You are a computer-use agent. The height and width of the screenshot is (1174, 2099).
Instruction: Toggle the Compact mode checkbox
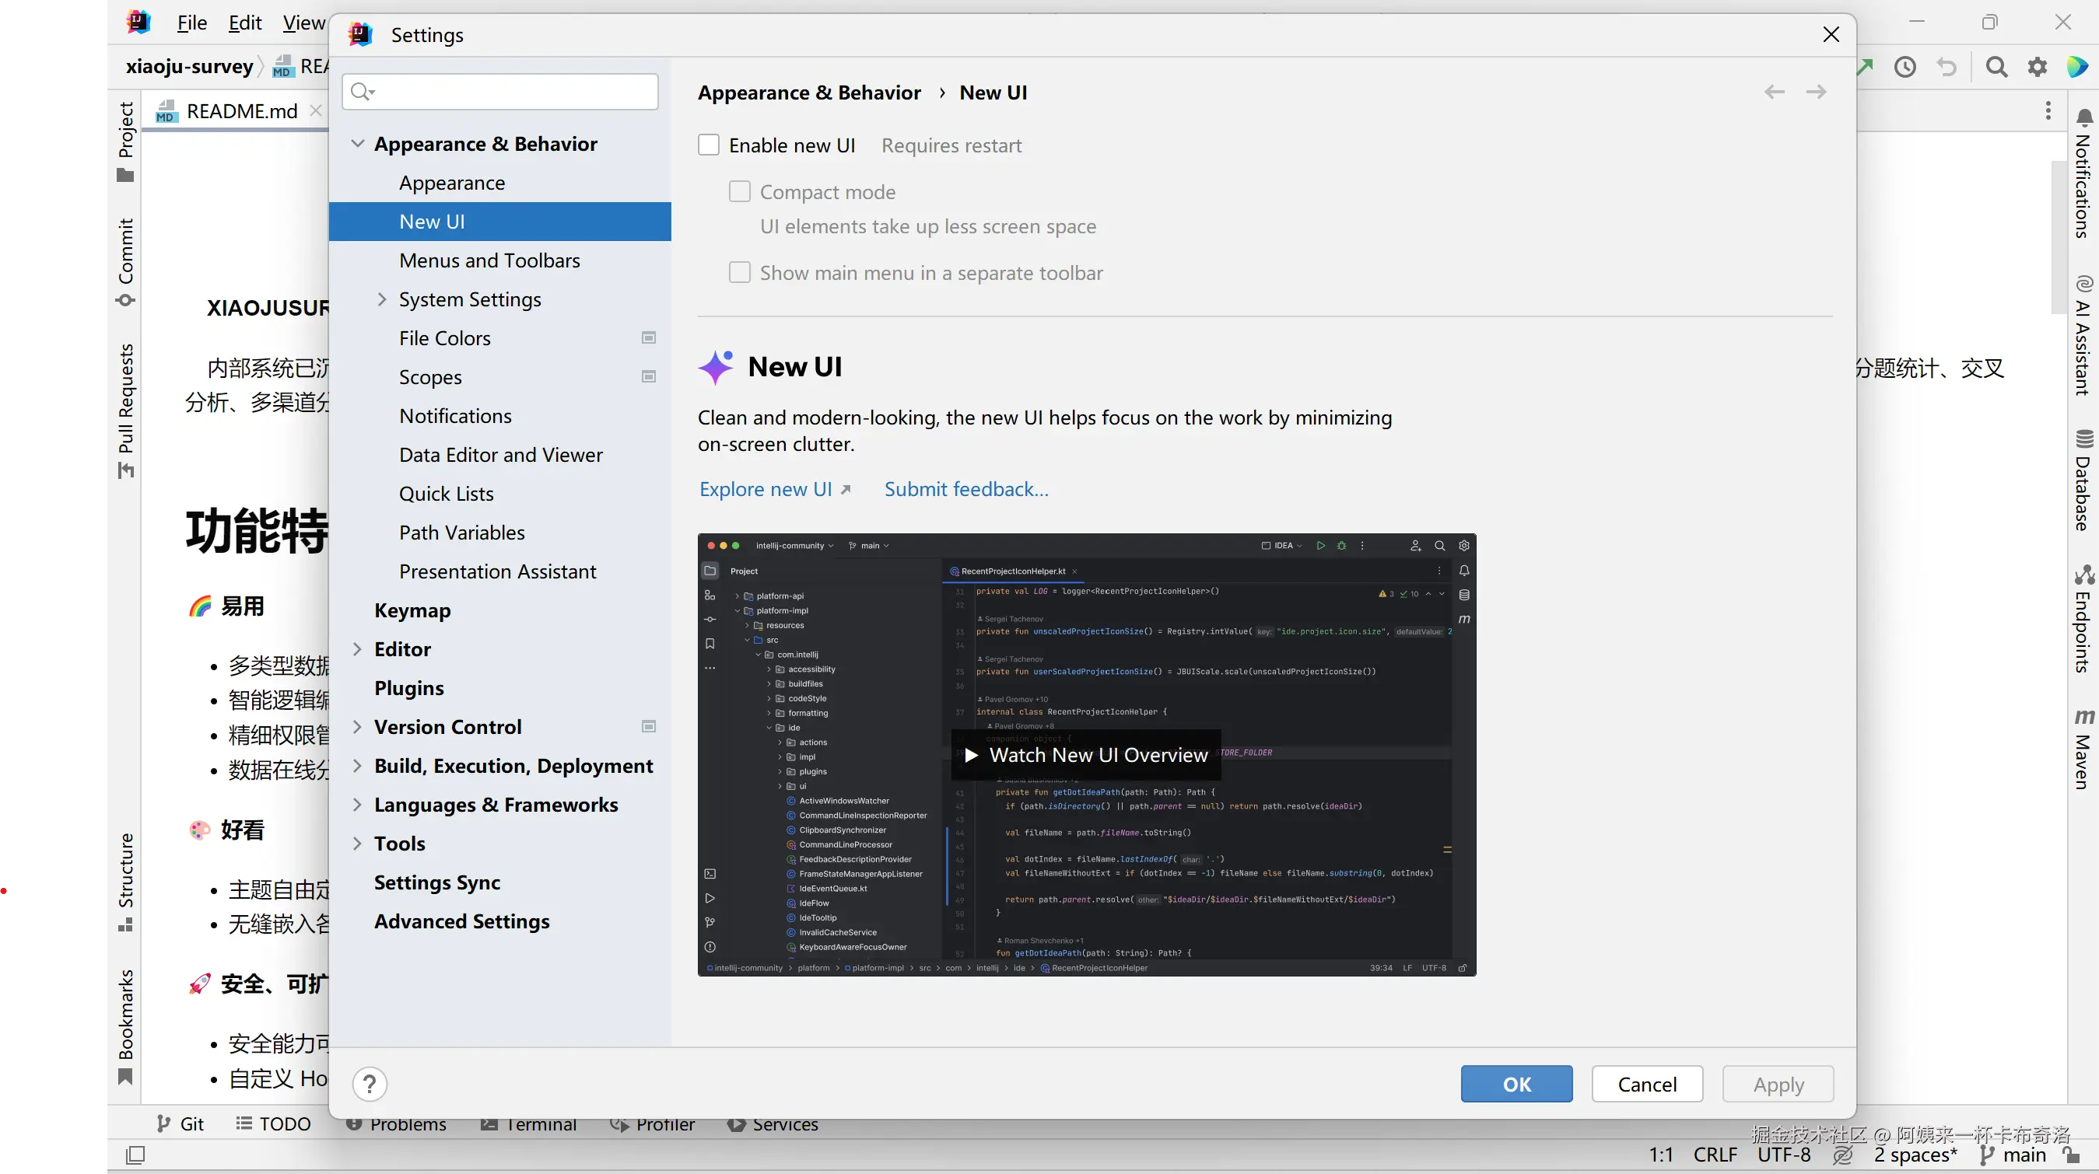[739, 191]
